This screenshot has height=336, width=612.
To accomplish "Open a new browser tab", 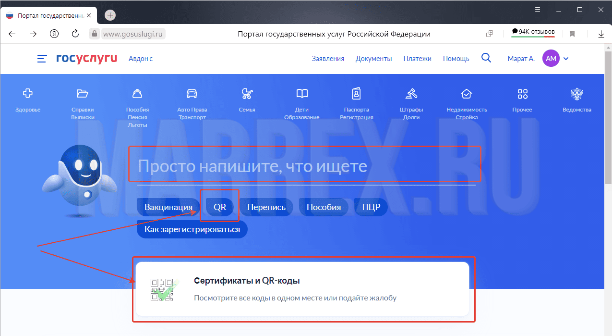I will click(x=110, y=15).
